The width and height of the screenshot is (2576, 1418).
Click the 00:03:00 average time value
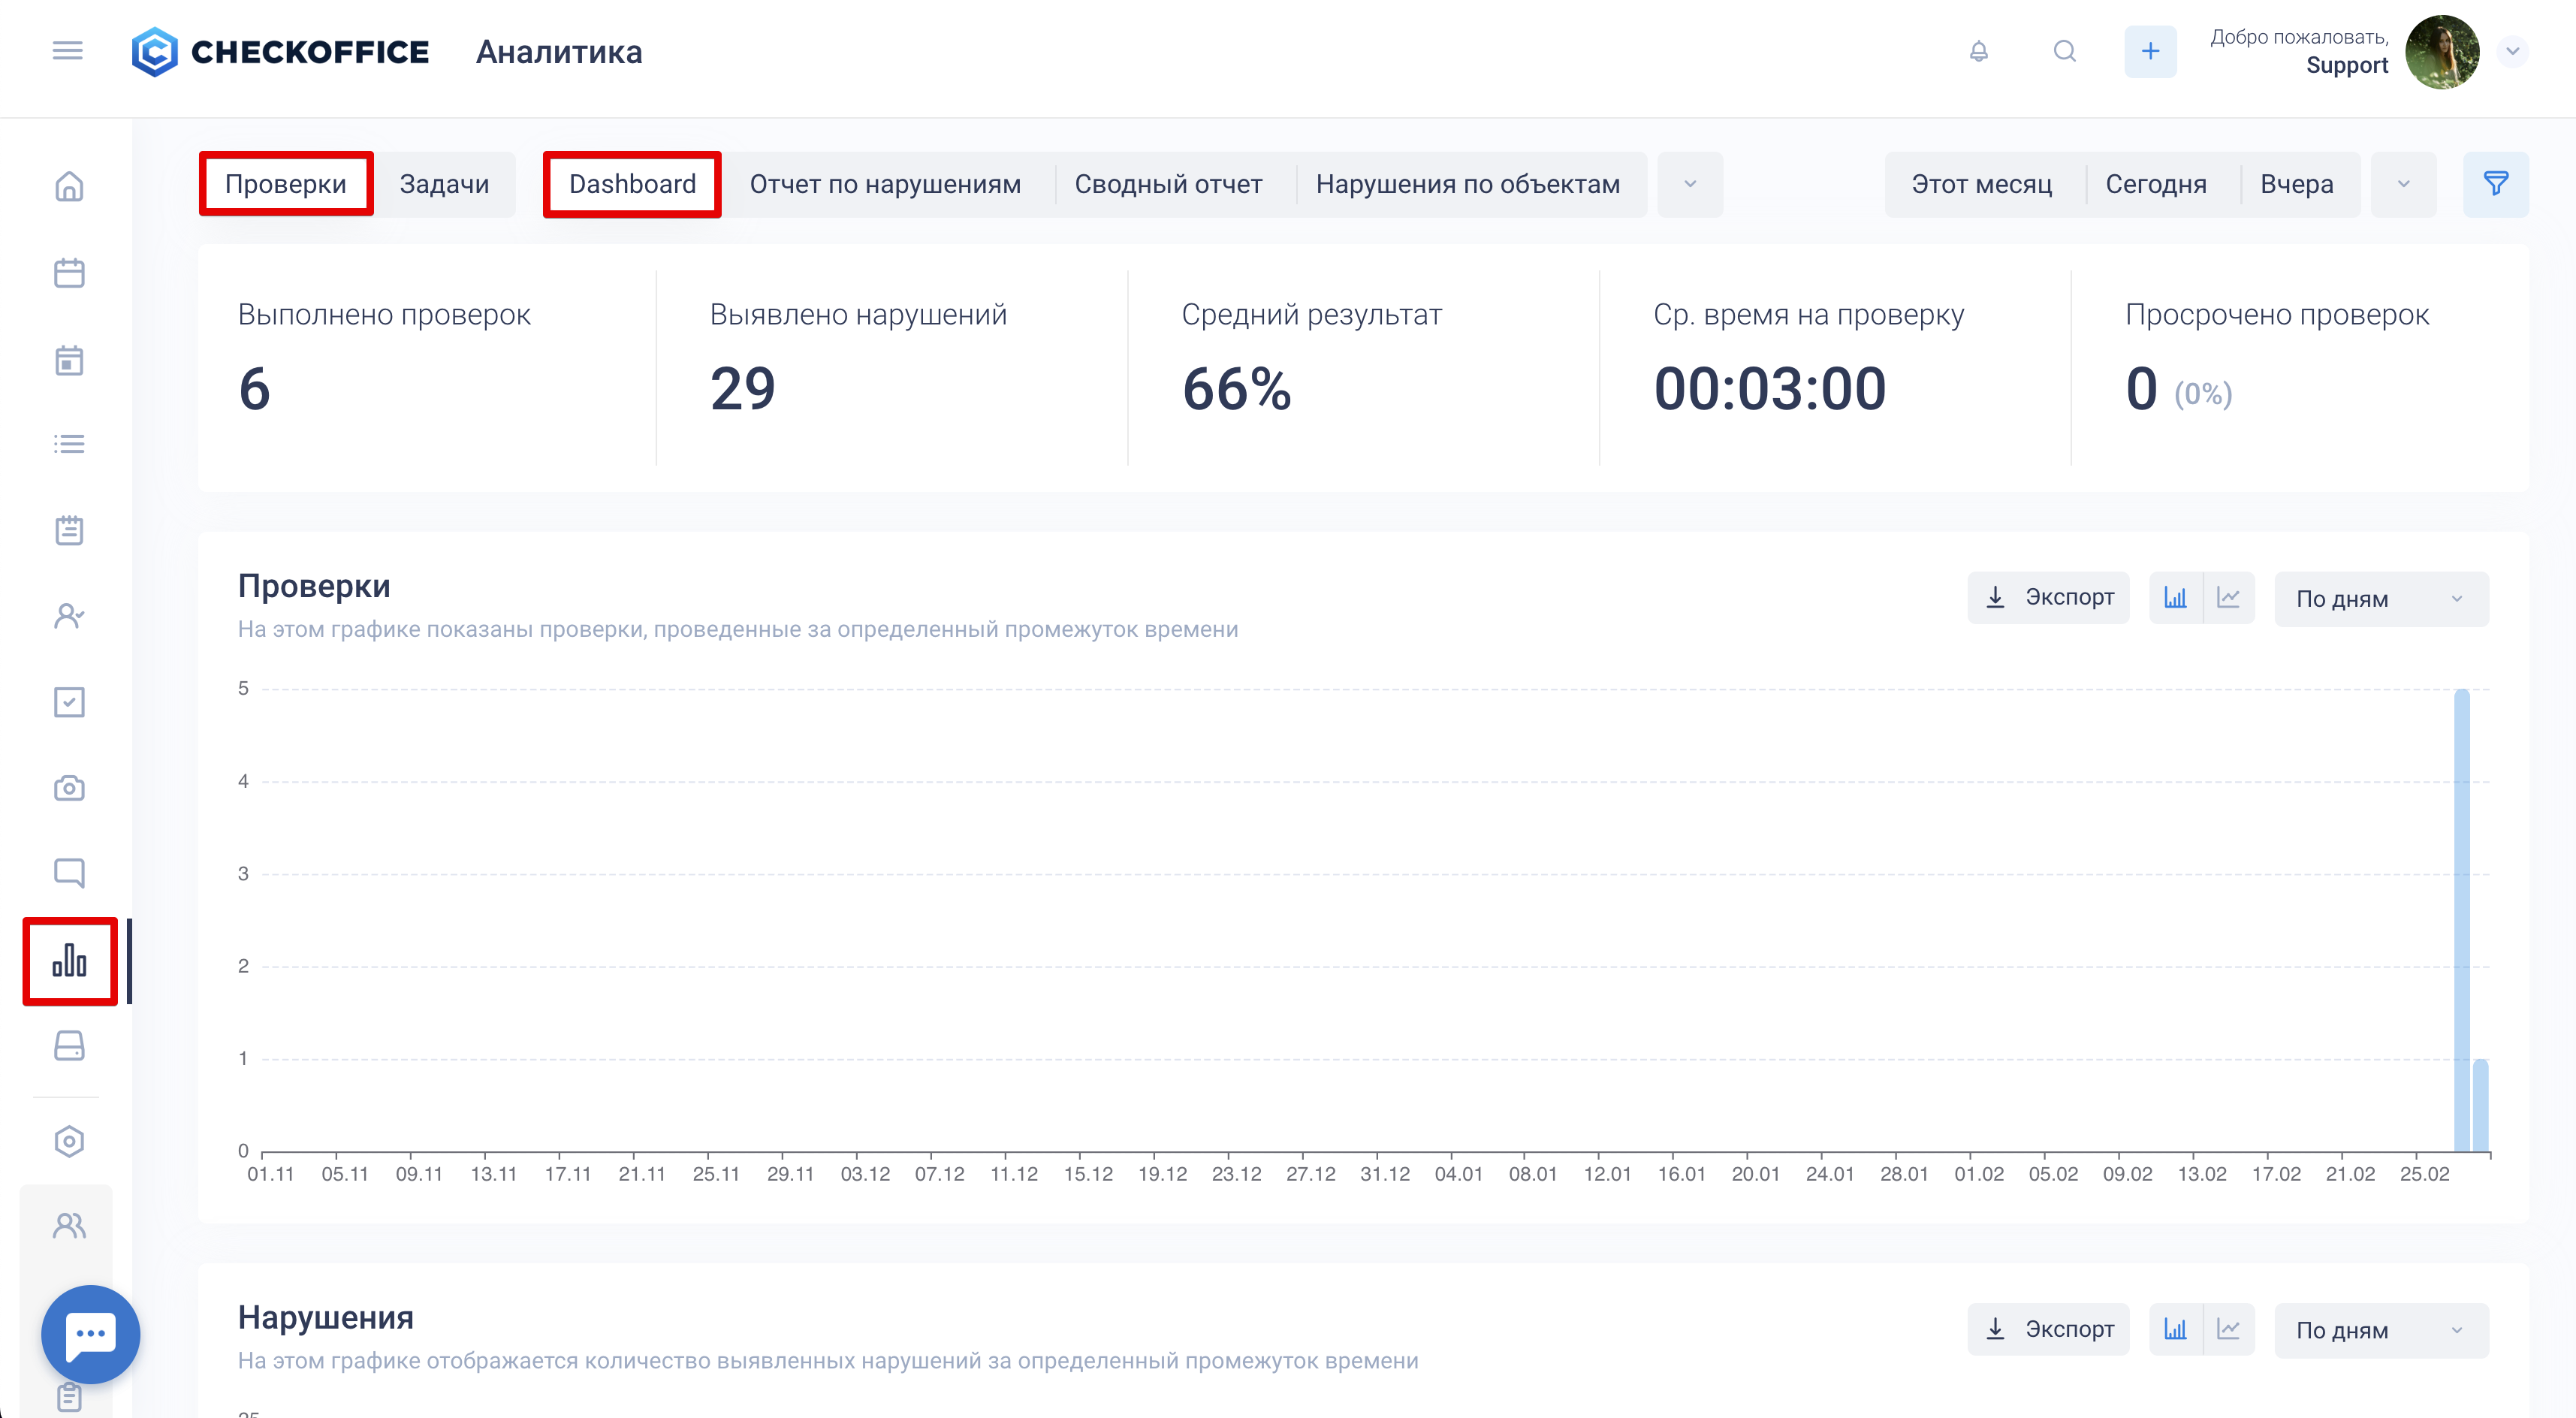coord(1770,388)
